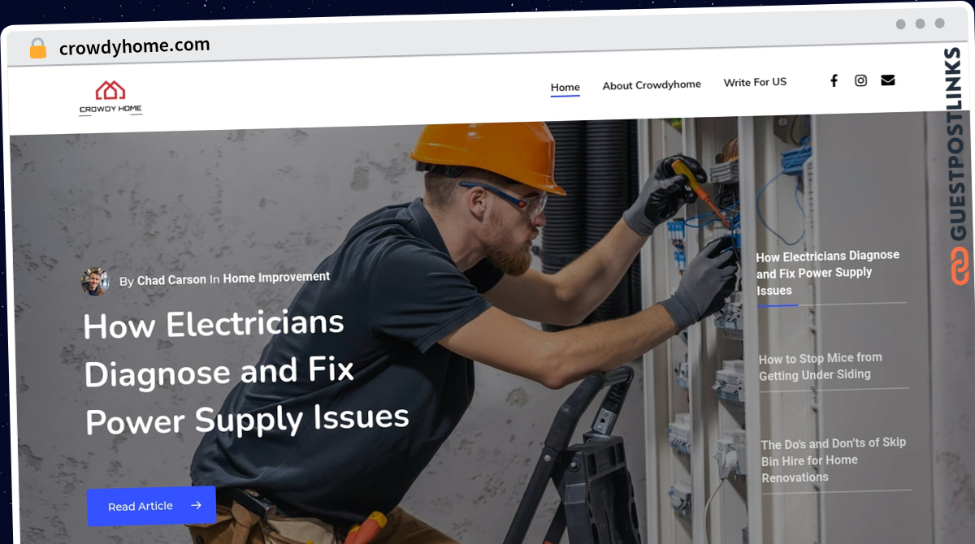Click the email envelope icon
This screenshot has height=544, width=975.
click(x=888, y=80)
